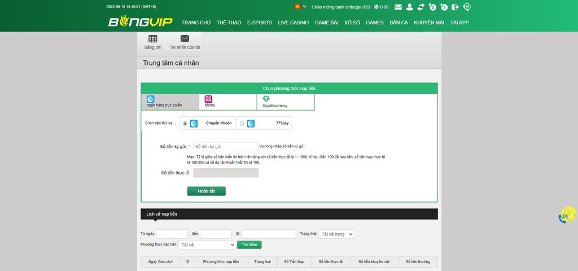Click the Từ ngày date field
This screenshot has height=271, width=578.
coord(172,234)
